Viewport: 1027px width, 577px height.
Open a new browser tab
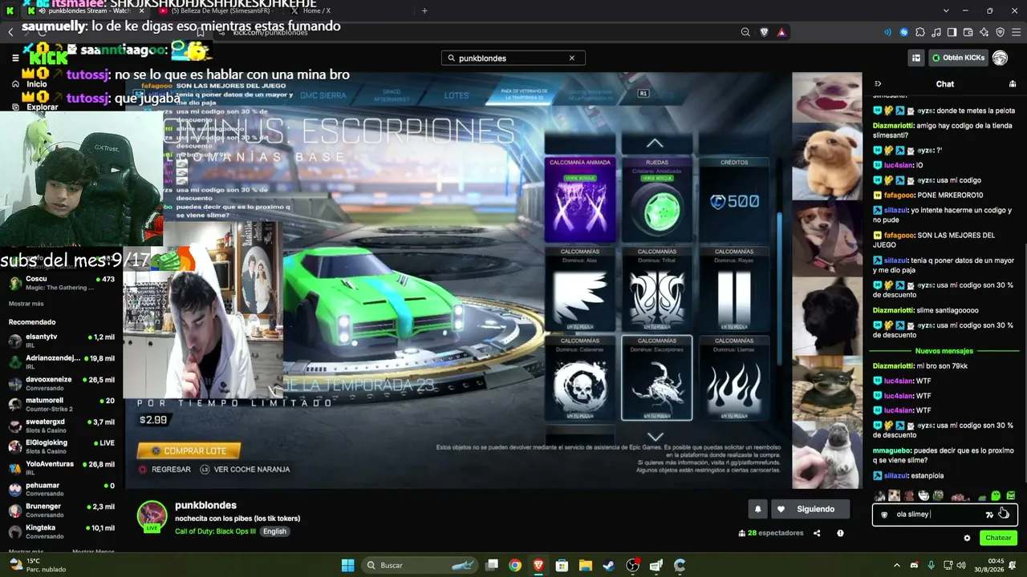[x=424, y=10]
